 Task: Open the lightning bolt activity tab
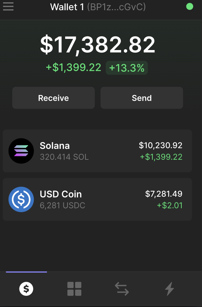pyautogui.click(x=169, y=289)
